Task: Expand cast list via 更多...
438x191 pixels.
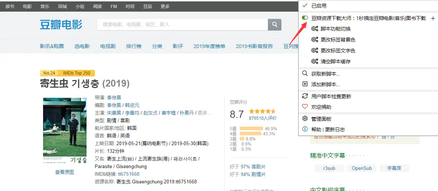Action: click(x=204, y=113)
